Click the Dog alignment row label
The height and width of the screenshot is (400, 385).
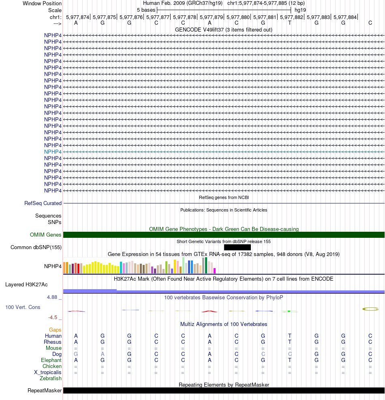[57, 354]
